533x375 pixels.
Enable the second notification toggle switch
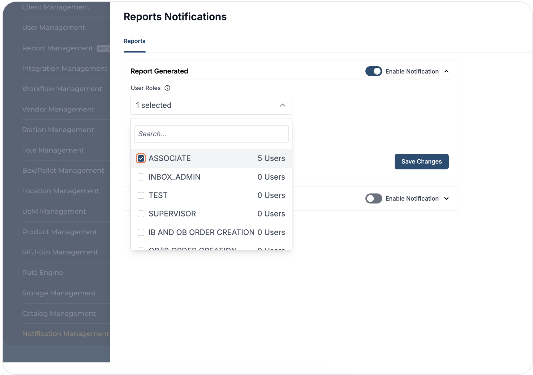[373, 199]
